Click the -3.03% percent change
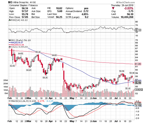Screen dimensions: 143x123 [x=129, y=8]
